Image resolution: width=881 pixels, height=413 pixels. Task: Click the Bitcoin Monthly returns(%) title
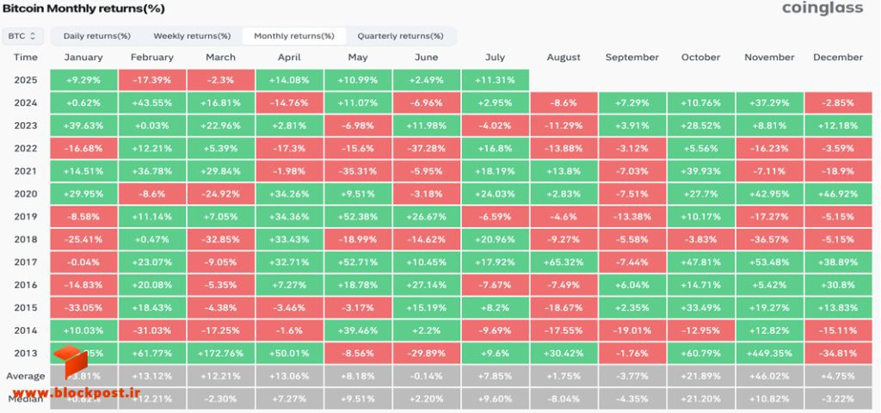[x=83, y=9]
